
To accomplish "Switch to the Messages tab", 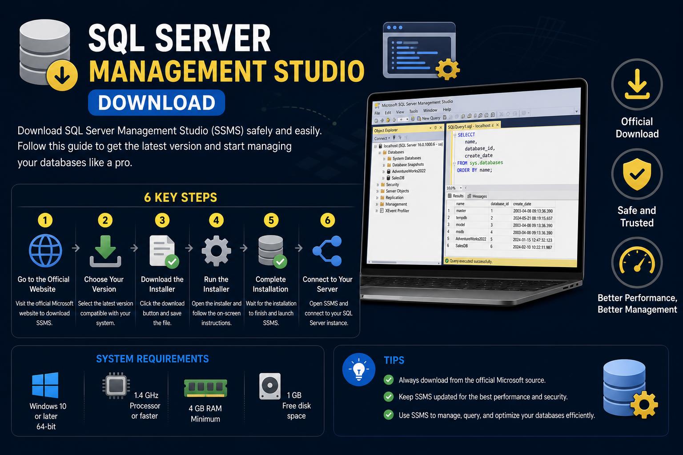I will click(477, 196).
